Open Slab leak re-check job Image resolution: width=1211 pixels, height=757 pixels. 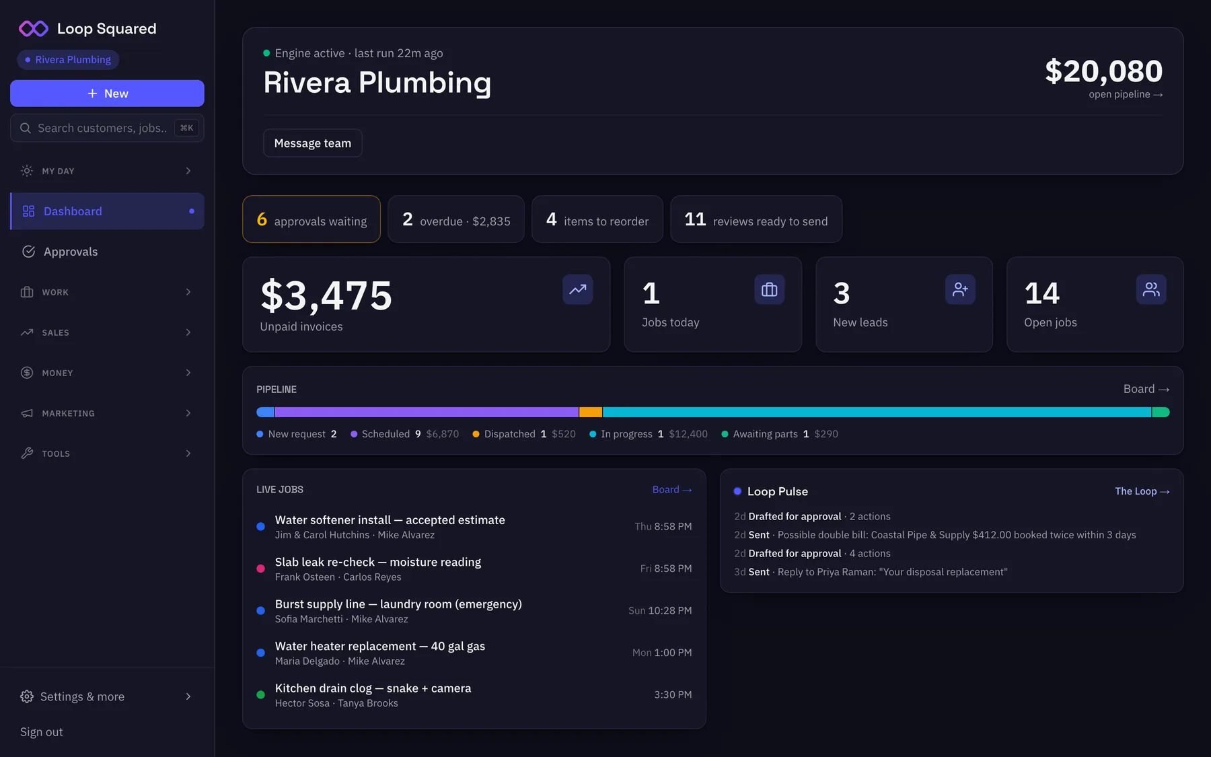tap(474, 569)
